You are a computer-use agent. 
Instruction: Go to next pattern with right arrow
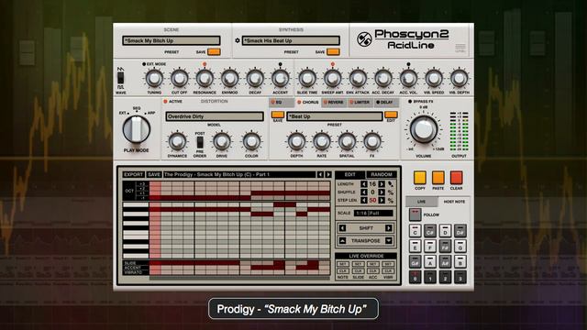point(328,175)
